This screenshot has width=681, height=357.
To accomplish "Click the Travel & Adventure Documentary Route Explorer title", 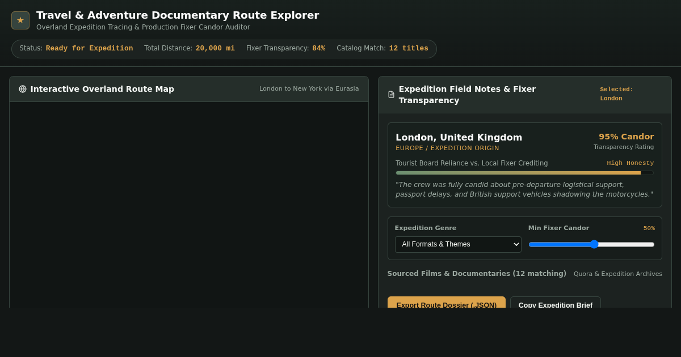I will 178,15.
